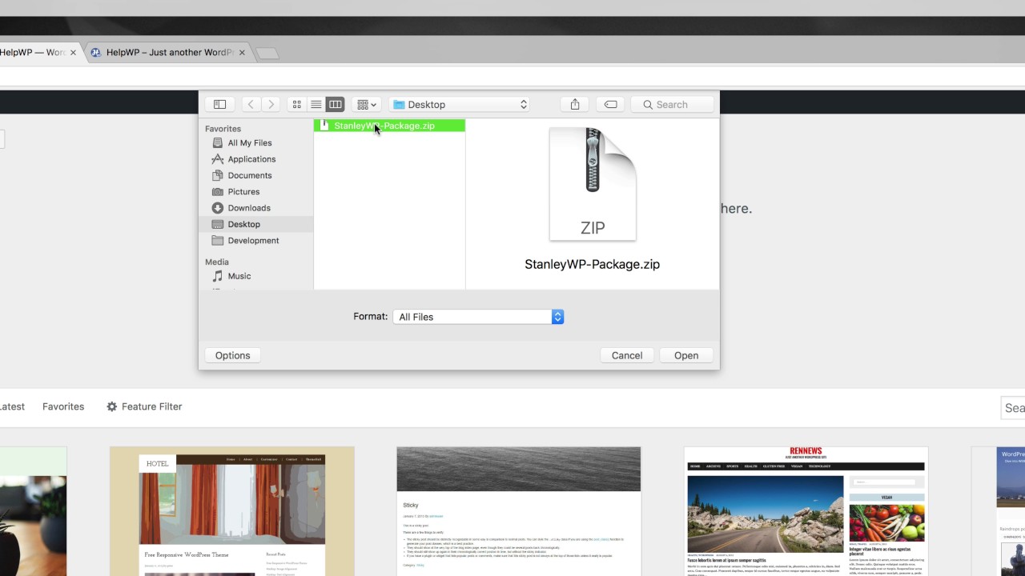Image resolution: width=1025 pixels, height=576 pixels.
Task: Select Desktop in Favorites sidebar
Action: [255, 224]
